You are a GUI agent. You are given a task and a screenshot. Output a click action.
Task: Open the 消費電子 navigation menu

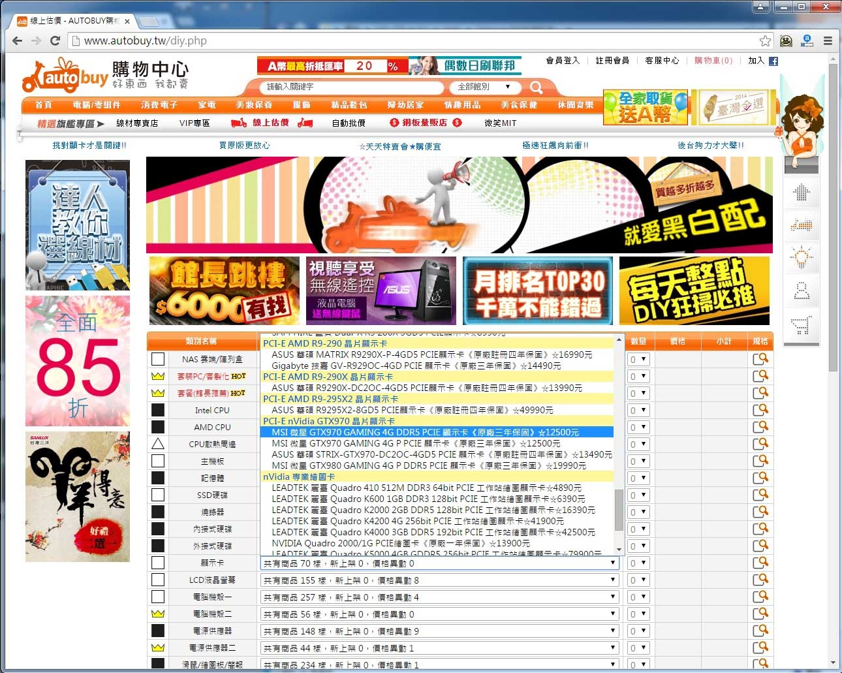pyautogui.click(x=159, y=104)
